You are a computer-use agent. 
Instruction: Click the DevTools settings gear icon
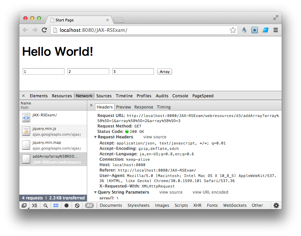pos(276,205)
